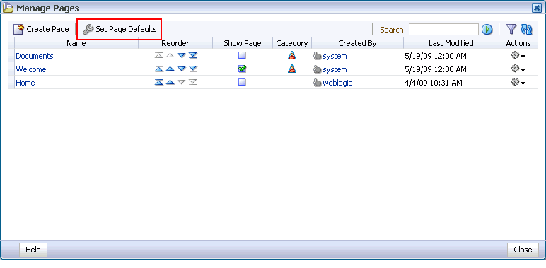Viewport: 546px width, 268px height.
Task: Uncheck Show Page for Welcome
Action: [x=242, y=69]
